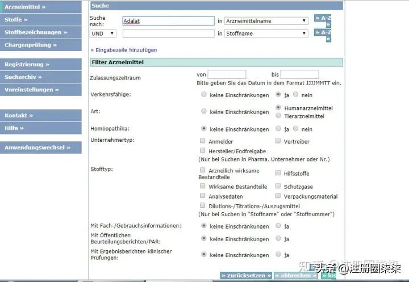
Task: Check the Verpackungsmaterial checkbox
Action: click(x=278, y=196)
